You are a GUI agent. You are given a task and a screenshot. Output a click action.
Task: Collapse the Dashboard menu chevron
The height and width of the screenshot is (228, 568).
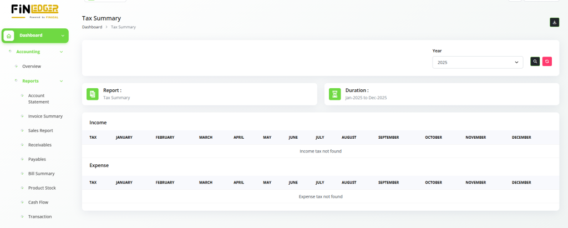coord(63,36)
